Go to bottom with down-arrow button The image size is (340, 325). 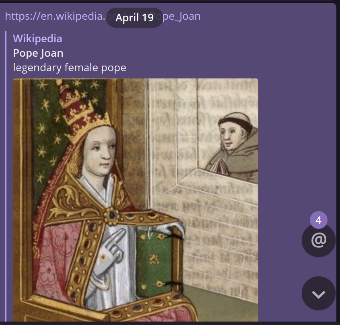pos(319,293)
